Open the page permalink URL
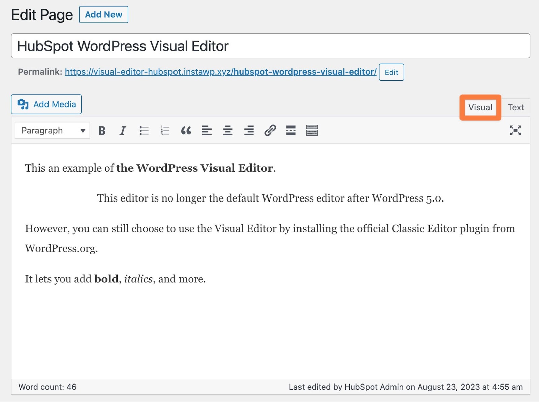The width and height of the screenshot is (539, 402). coord(221,72)
